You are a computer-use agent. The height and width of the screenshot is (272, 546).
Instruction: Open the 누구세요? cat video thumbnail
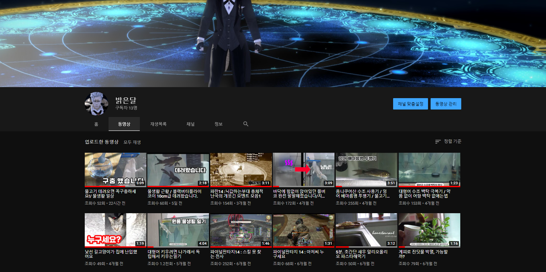pyautogui.click(x=115, y=230)
